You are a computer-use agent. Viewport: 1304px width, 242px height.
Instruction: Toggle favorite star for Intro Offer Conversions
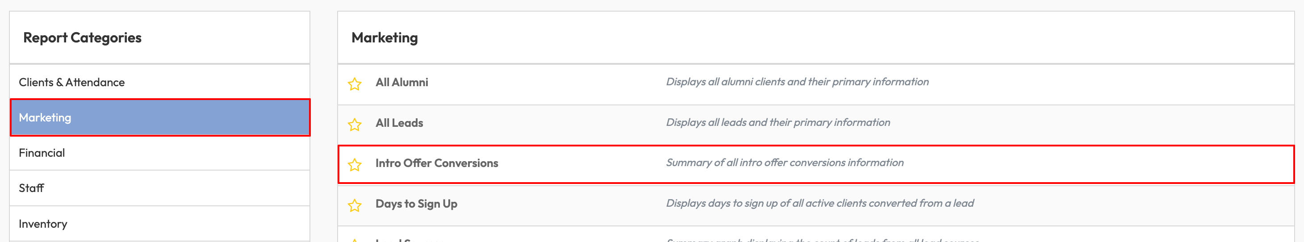(354, 165)
